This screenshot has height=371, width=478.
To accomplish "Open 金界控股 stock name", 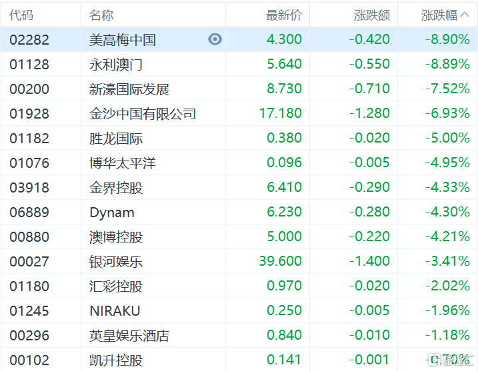I will pos(116,188).
